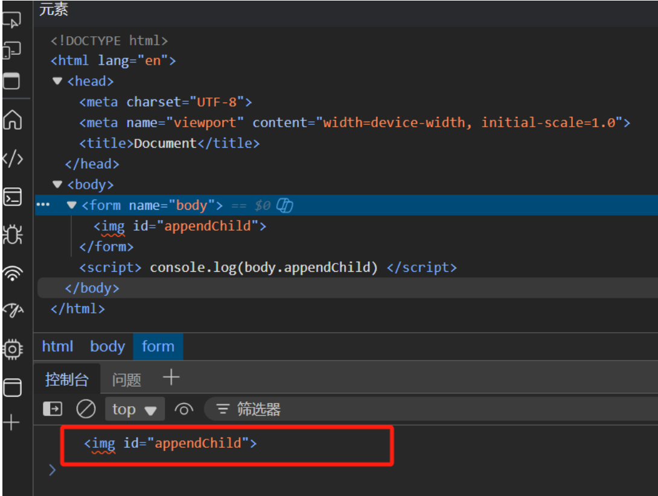Open the Application window icon
The height and width of the screenshot is (496, 658).
click(12, 388)
